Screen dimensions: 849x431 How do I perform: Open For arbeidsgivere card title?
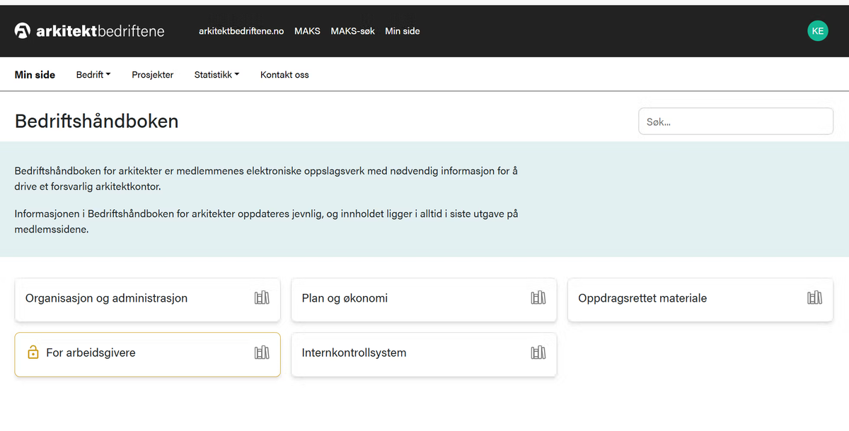[x=91, y=353]
